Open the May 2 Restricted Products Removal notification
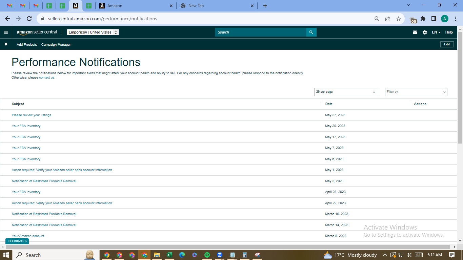The height and width of the screenshot is (260, 463). 44,181
